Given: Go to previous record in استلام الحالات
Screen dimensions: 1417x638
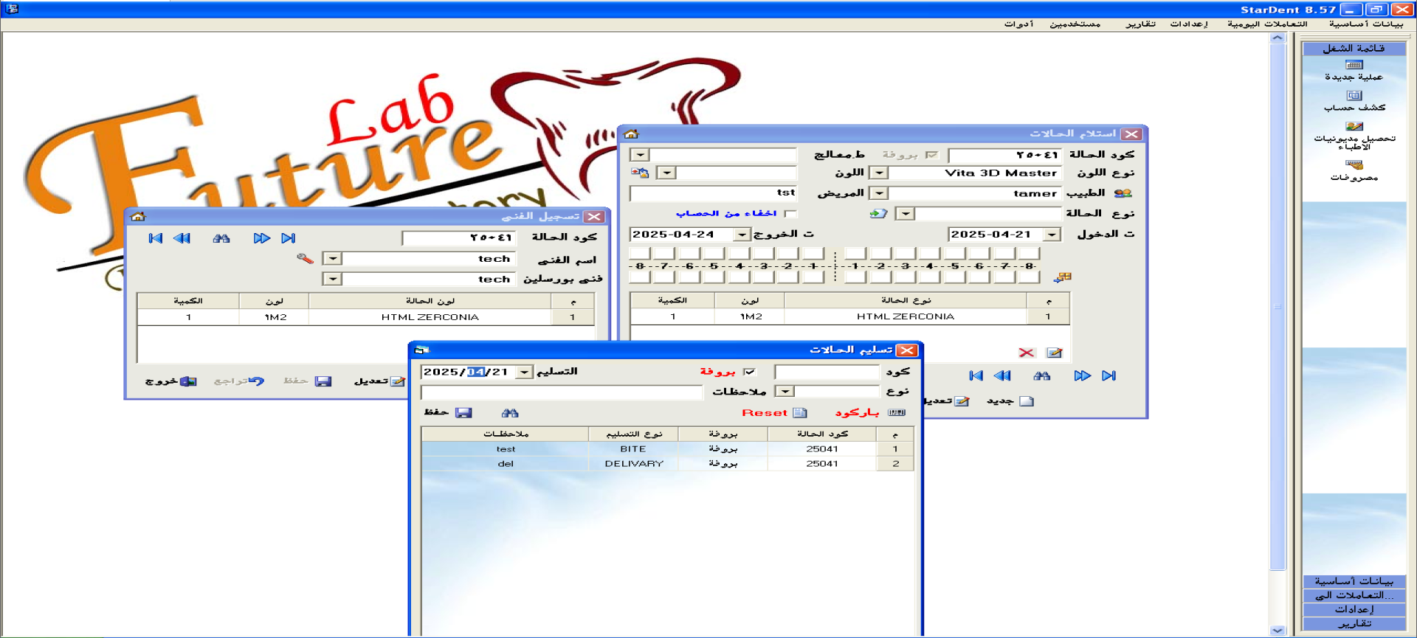Looking at the screenshot, I should 1002,375.
